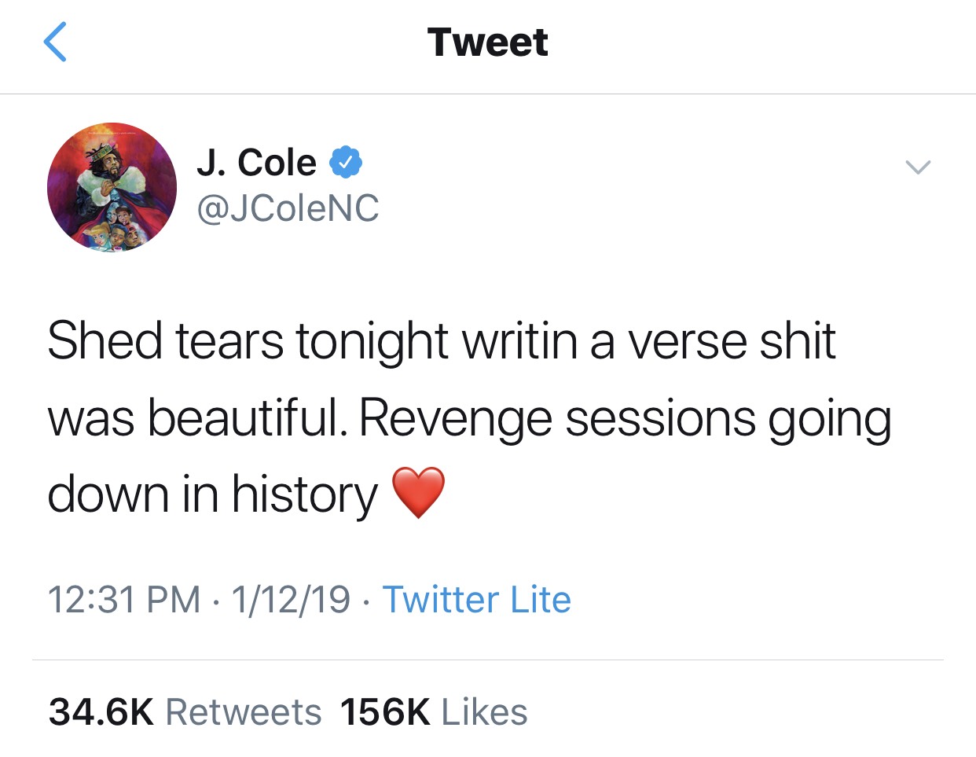976x757 pixels.
Task: Click the word "history" in the tweet
Action: point(304,495)
